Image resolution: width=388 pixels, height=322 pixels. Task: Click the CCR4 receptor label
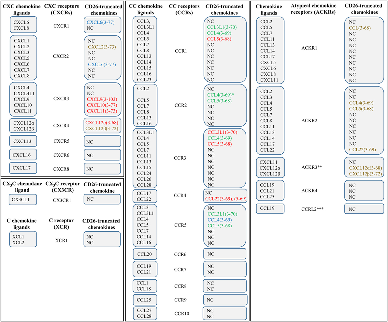(x=180, y=195)
